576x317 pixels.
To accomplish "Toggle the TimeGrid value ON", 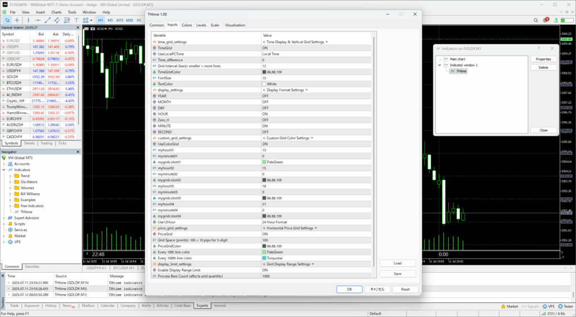I will 316,48.
